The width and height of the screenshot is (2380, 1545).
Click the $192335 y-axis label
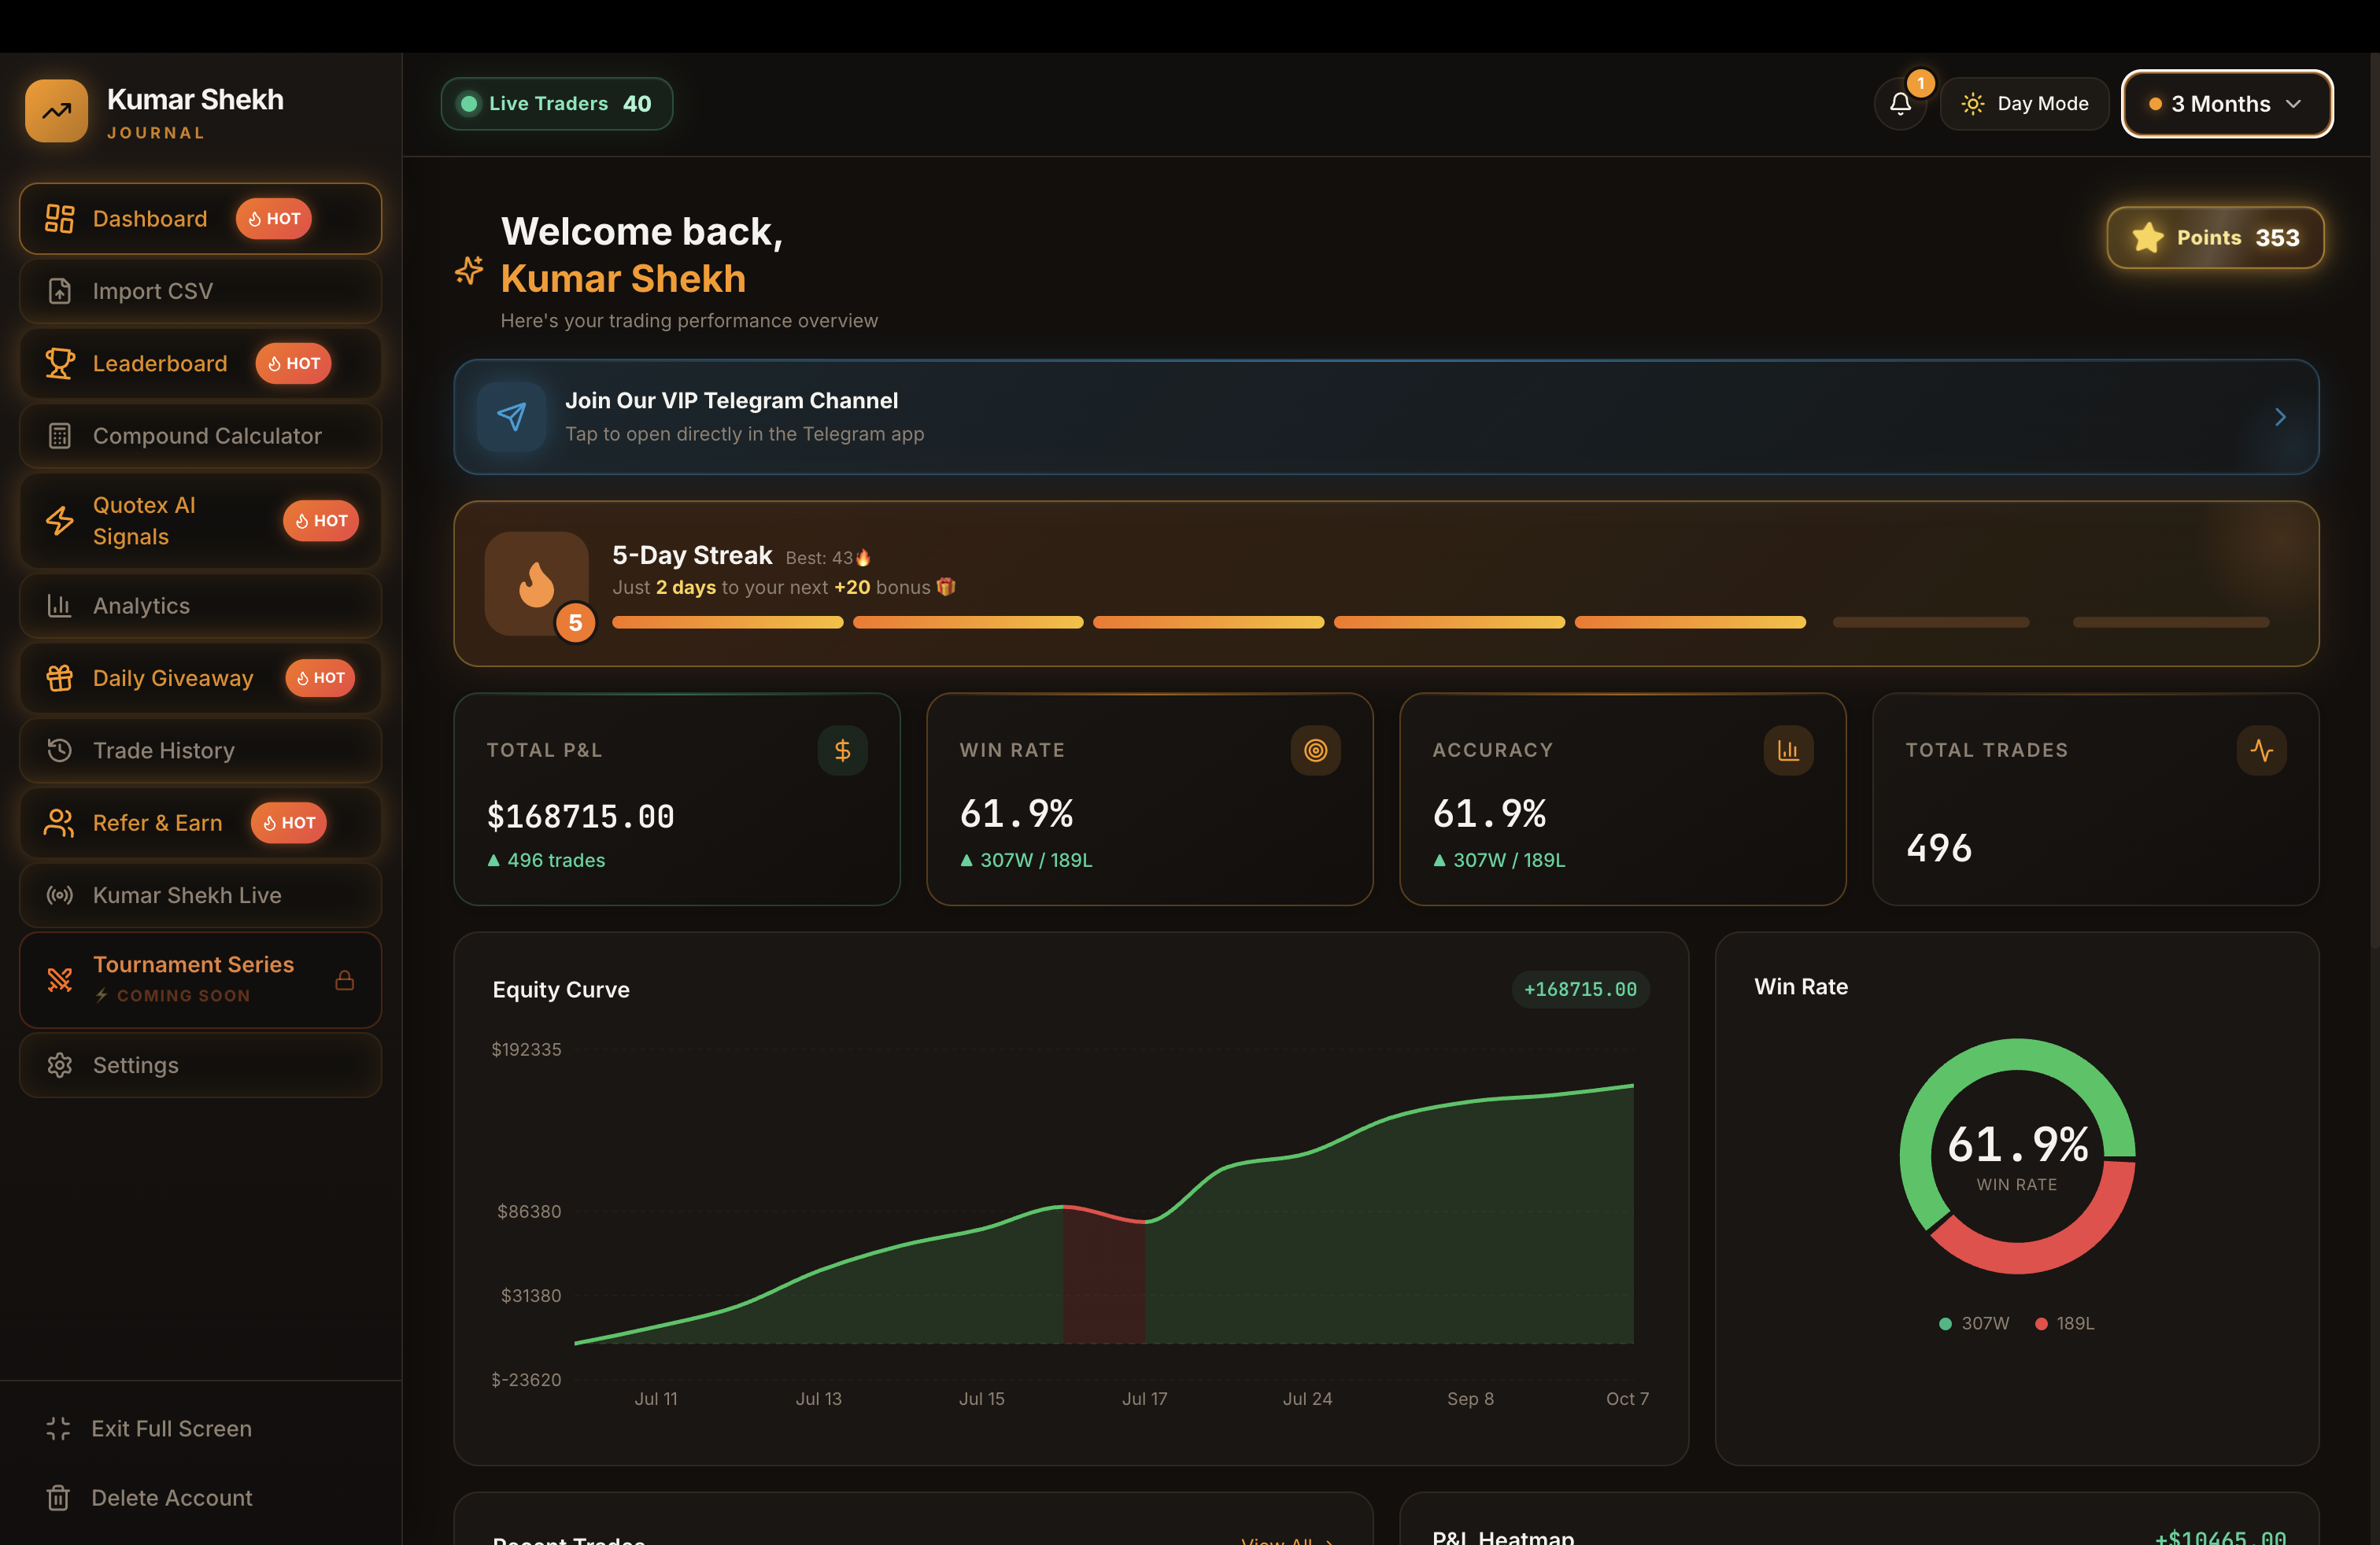coord(526,1049)
